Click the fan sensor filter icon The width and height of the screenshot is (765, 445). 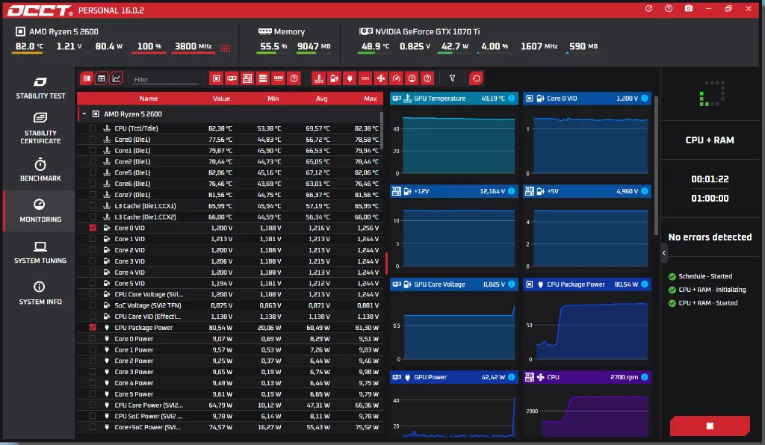coord(381,78)
